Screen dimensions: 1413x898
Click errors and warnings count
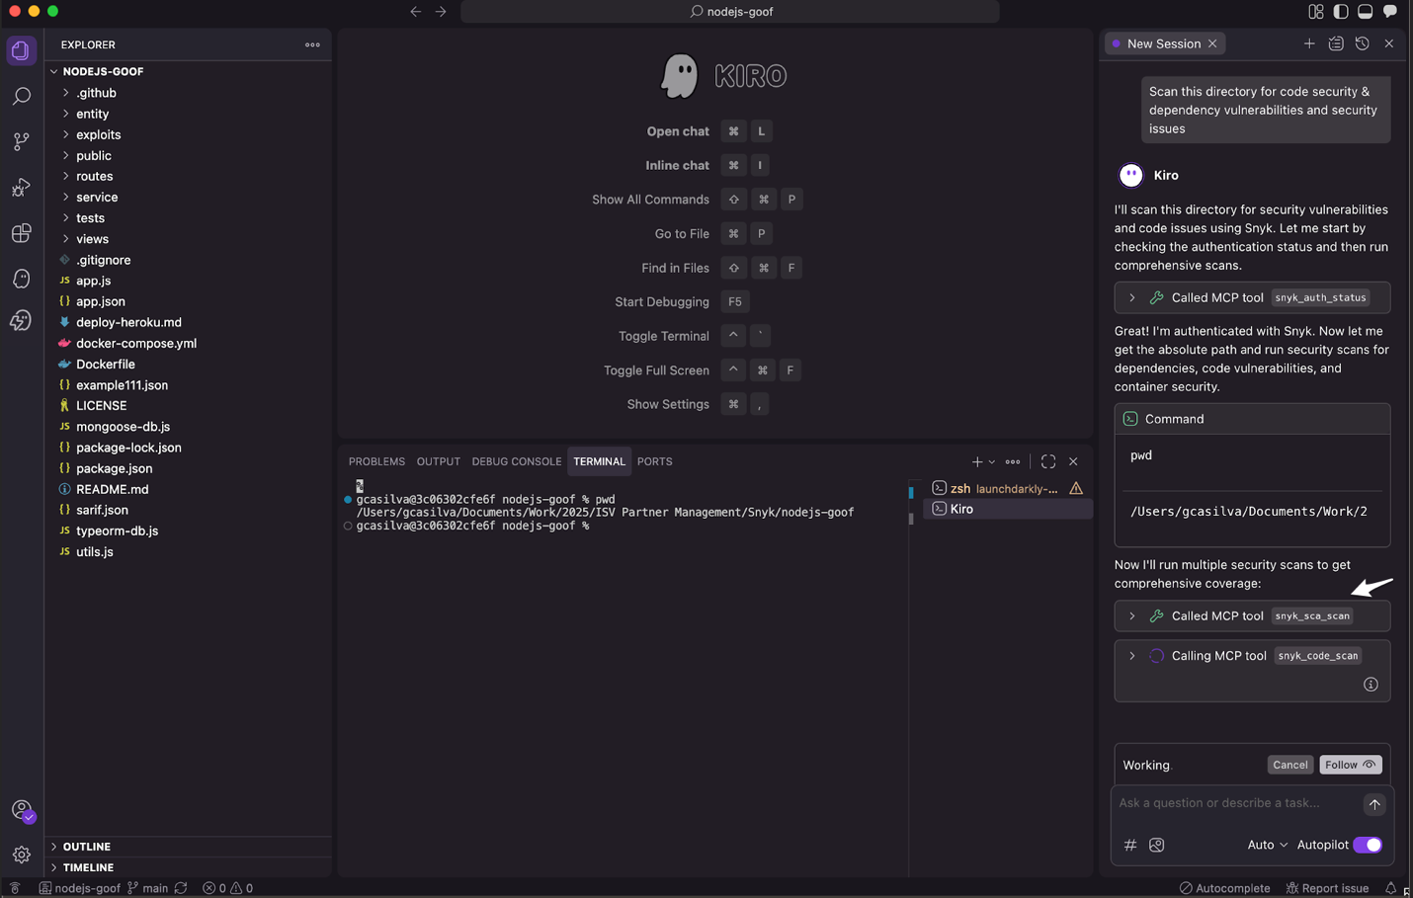pyautogui.click(x=228, y=888)
